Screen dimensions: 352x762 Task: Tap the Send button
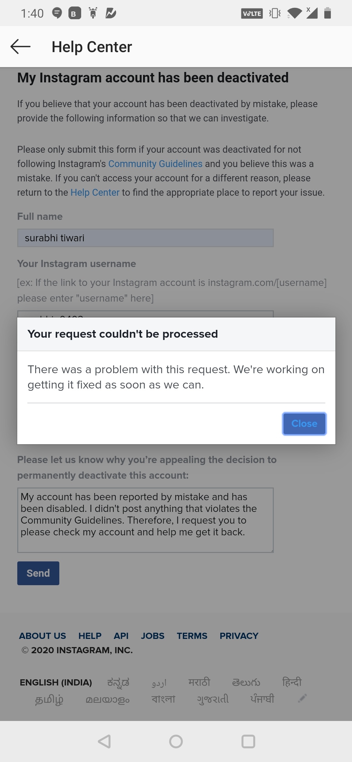38,573
